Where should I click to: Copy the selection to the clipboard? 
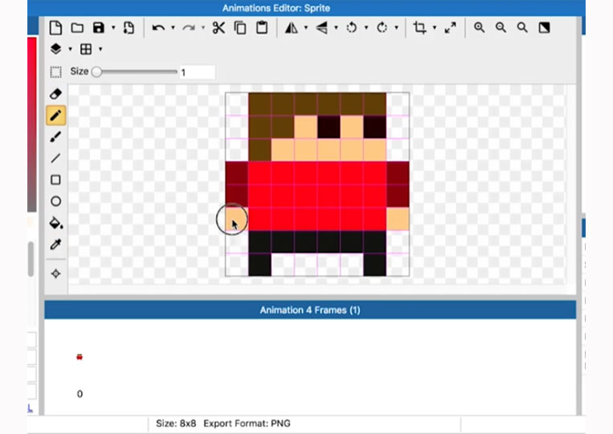(240, 28)
